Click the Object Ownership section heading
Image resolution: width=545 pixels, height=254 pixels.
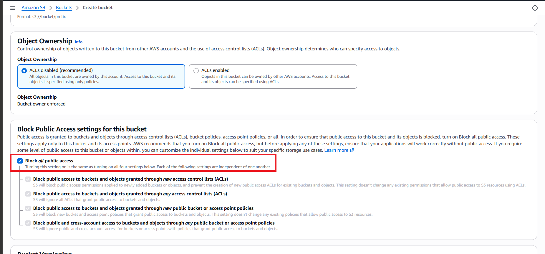tap(45, 41)
